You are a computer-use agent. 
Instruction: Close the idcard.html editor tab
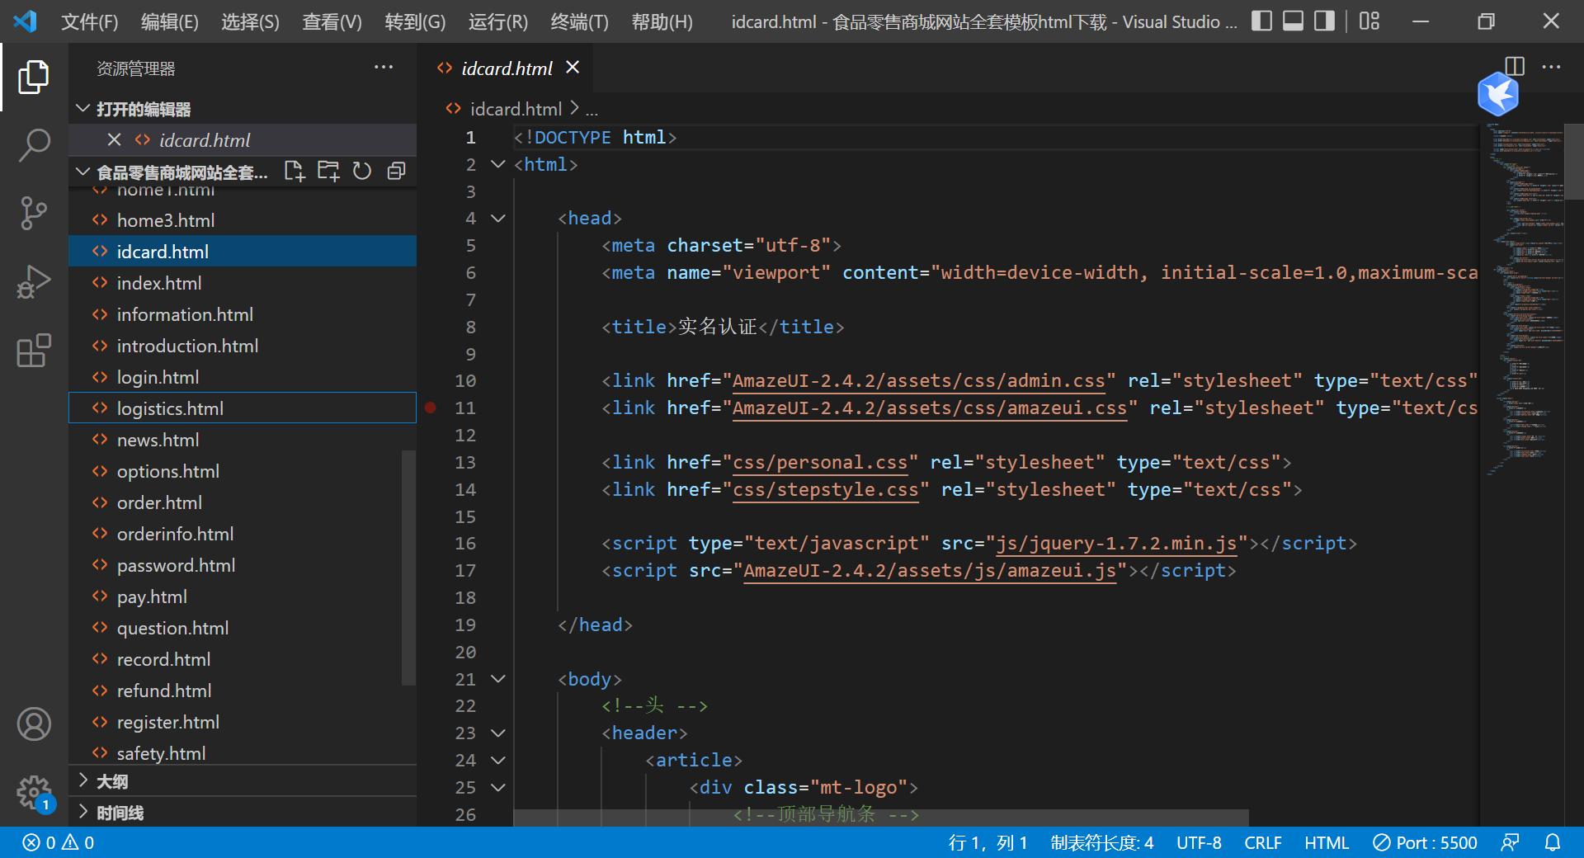tap(573, 68)
